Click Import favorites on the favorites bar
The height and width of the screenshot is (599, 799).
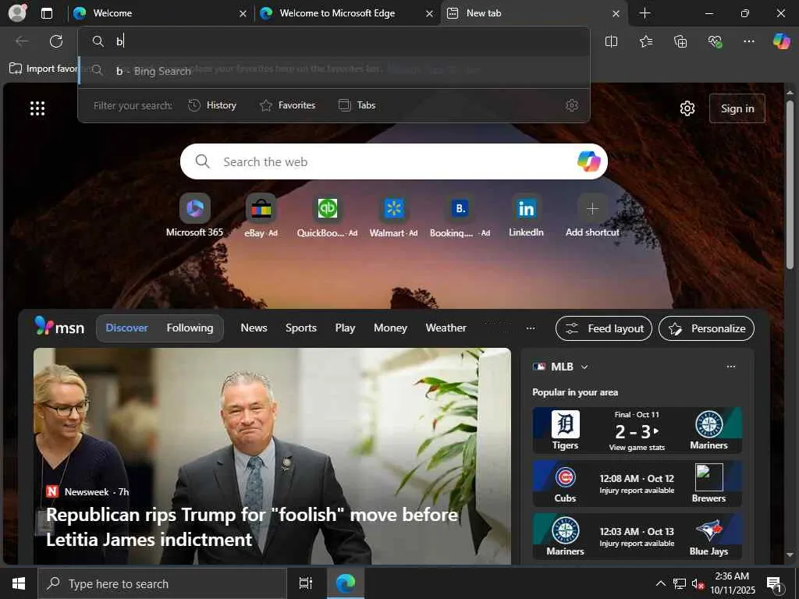[x=44, y=69]
